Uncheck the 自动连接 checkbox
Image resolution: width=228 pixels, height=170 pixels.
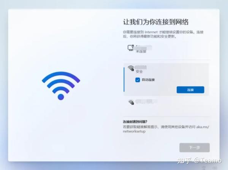point(138,80)
